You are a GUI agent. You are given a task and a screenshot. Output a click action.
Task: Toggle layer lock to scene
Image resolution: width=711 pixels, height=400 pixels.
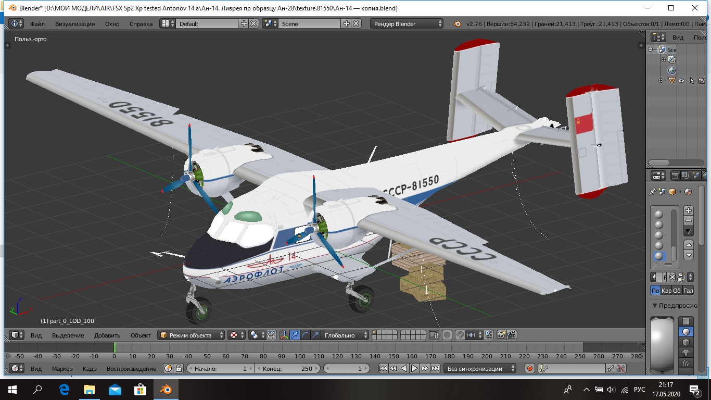click(435, 335)
